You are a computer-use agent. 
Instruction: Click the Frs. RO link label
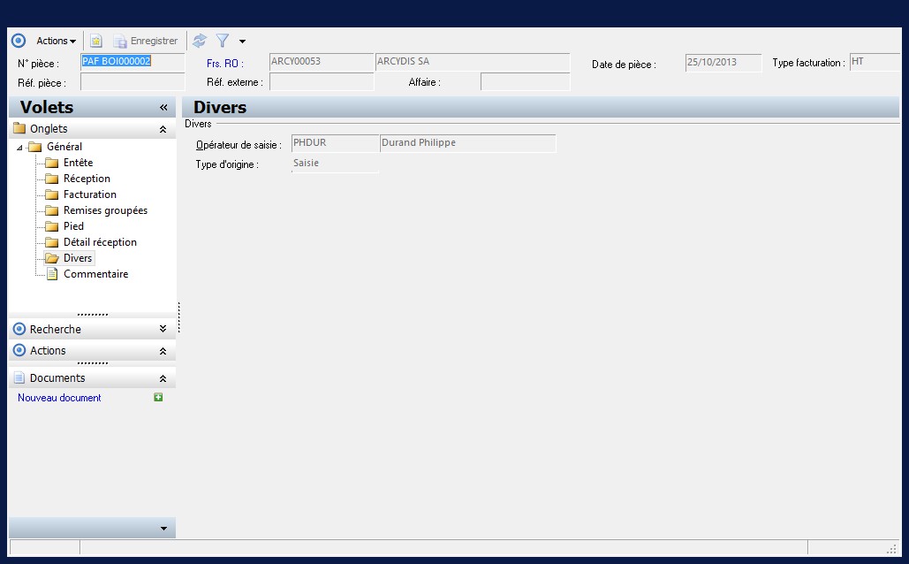[225, 64]
